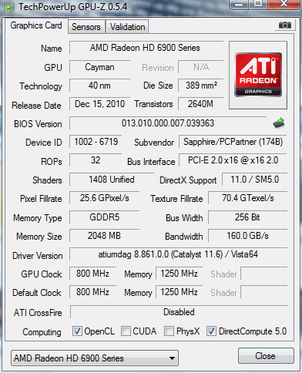Image resolution: width=302 pixels, height=373 pixels.
Task: Click the Name field showing AMD Radeon
Action: point(146,48)
